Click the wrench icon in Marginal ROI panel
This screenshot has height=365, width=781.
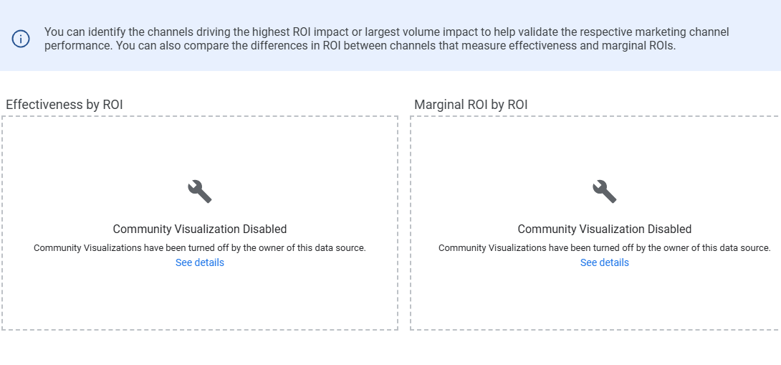click(604, 191)
